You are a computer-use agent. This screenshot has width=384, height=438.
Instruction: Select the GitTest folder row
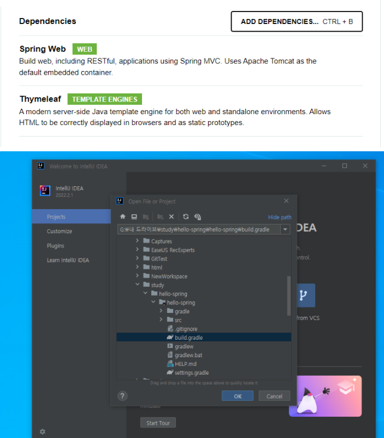pyautogui.click(x=204, y=259)
